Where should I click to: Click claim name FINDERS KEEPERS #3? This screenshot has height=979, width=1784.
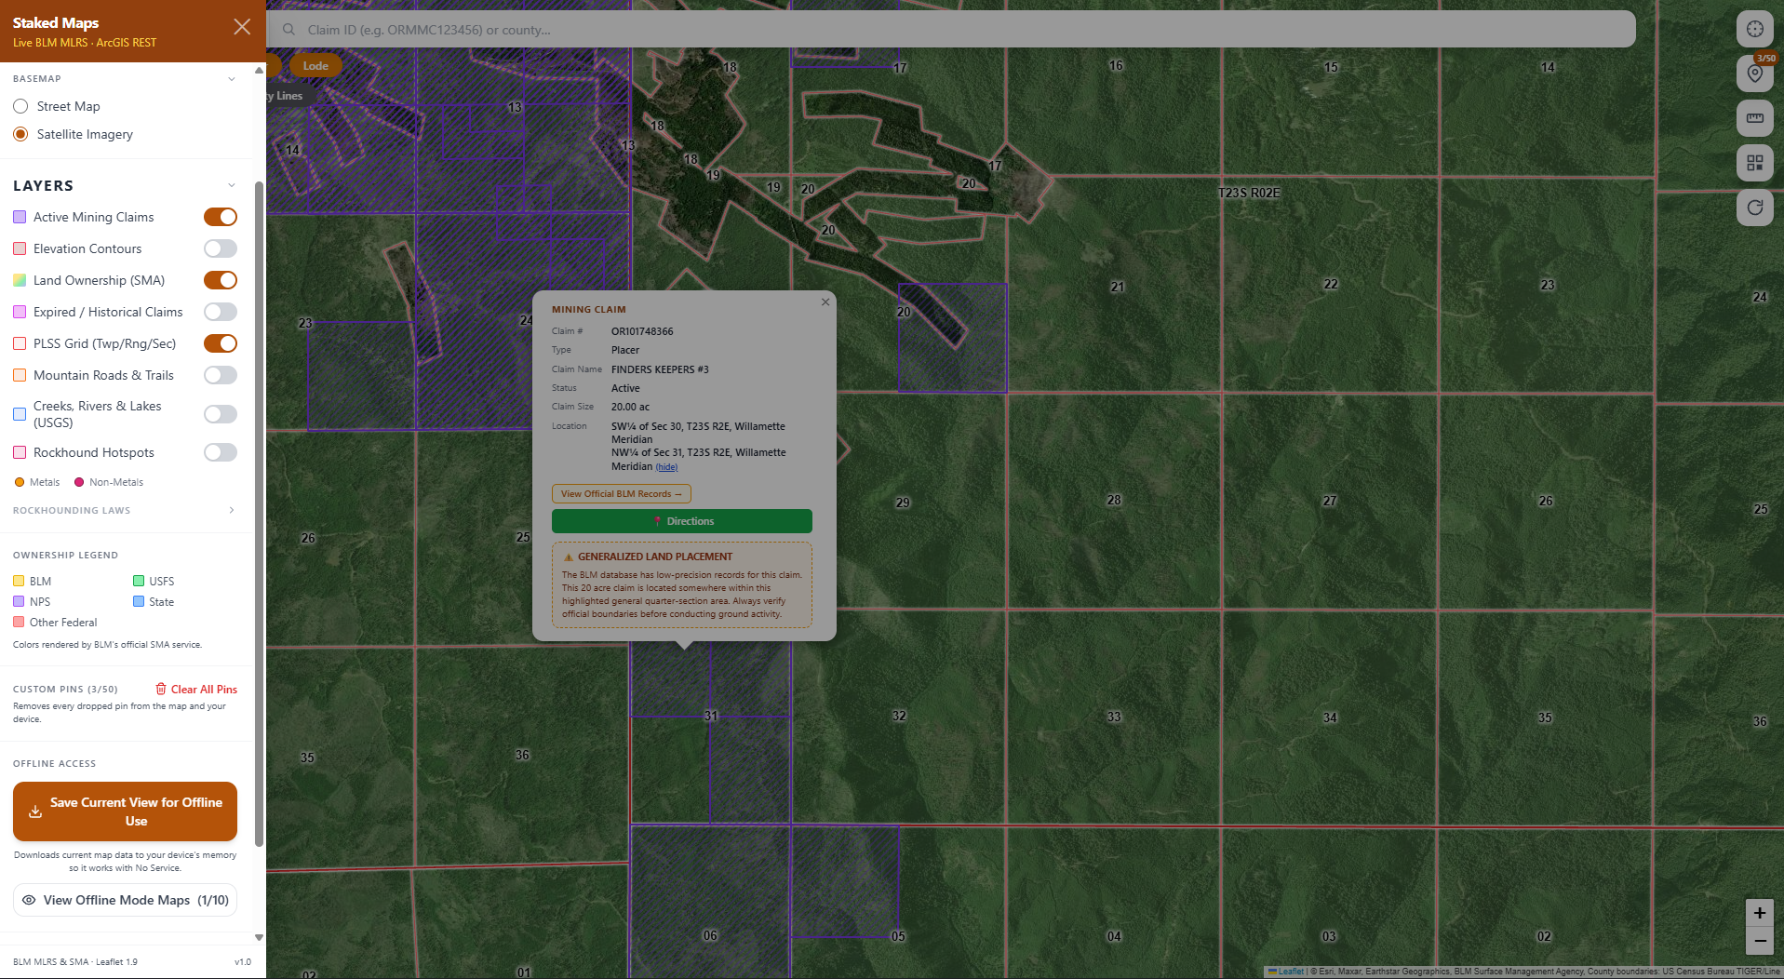(660, 369)
